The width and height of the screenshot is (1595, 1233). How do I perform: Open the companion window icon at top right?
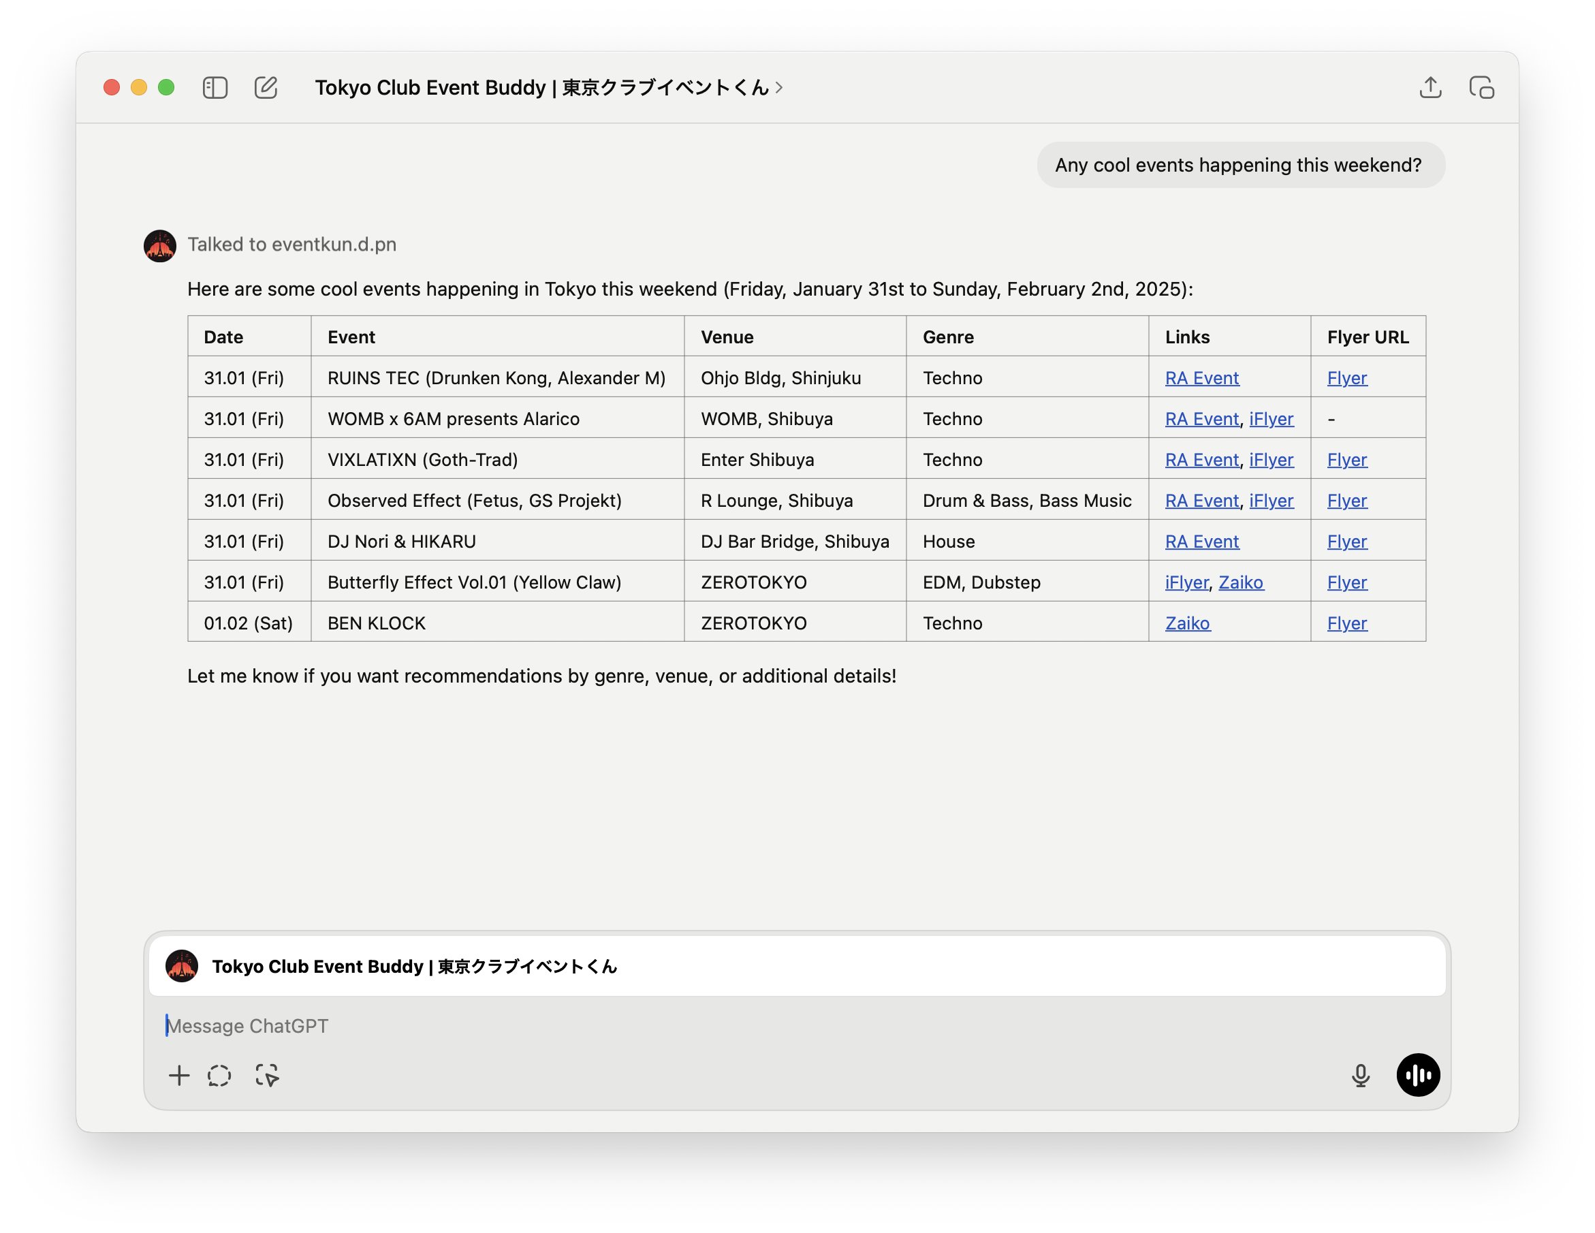pos(1482,88)
